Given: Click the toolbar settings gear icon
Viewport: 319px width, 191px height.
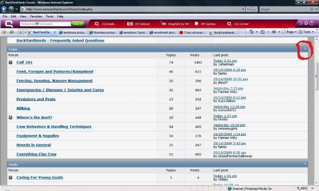Looking at the screenshot, I should tap(306, 23).
